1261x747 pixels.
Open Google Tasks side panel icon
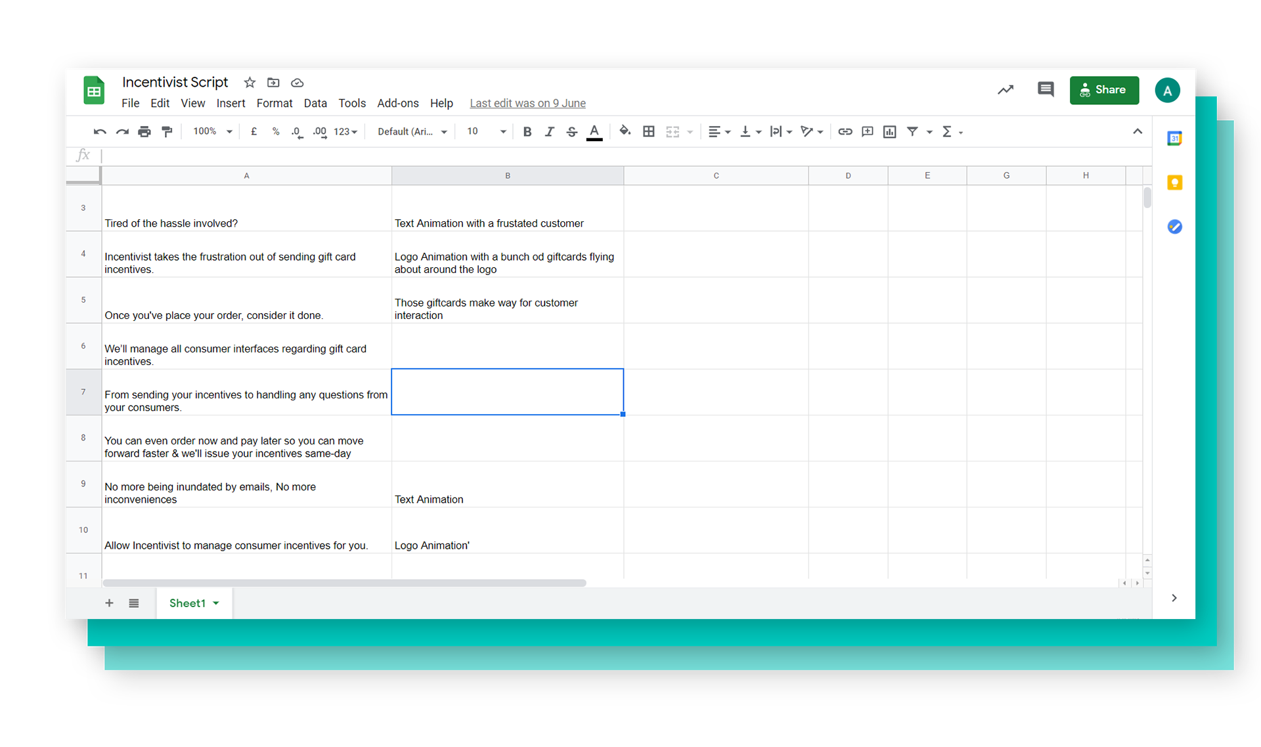point(1174,226)
